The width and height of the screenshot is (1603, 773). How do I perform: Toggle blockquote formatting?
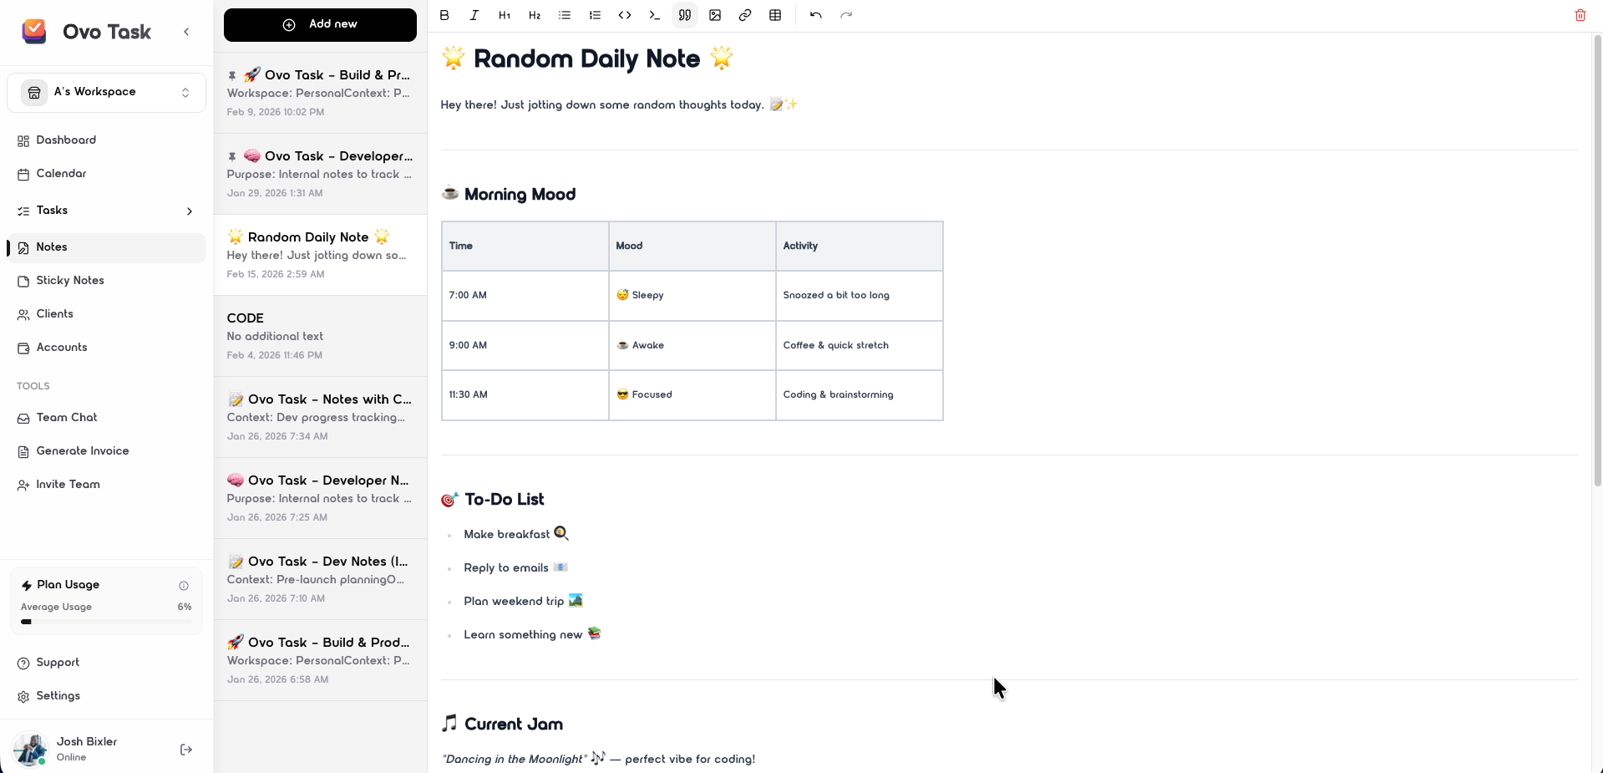(x=685, y=15)
